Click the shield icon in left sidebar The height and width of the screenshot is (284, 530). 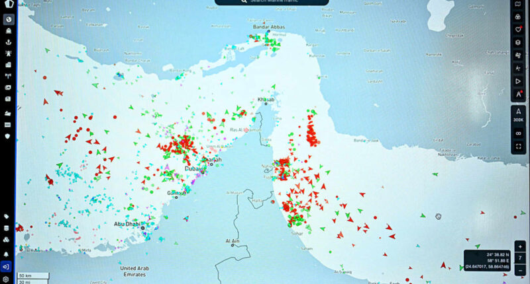[7, 136]
